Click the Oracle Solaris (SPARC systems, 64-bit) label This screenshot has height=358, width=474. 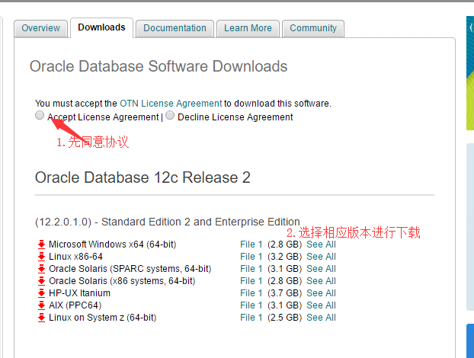130,269
